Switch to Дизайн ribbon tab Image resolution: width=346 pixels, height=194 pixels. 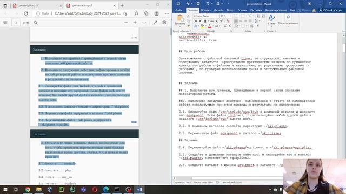click(218, 10)
